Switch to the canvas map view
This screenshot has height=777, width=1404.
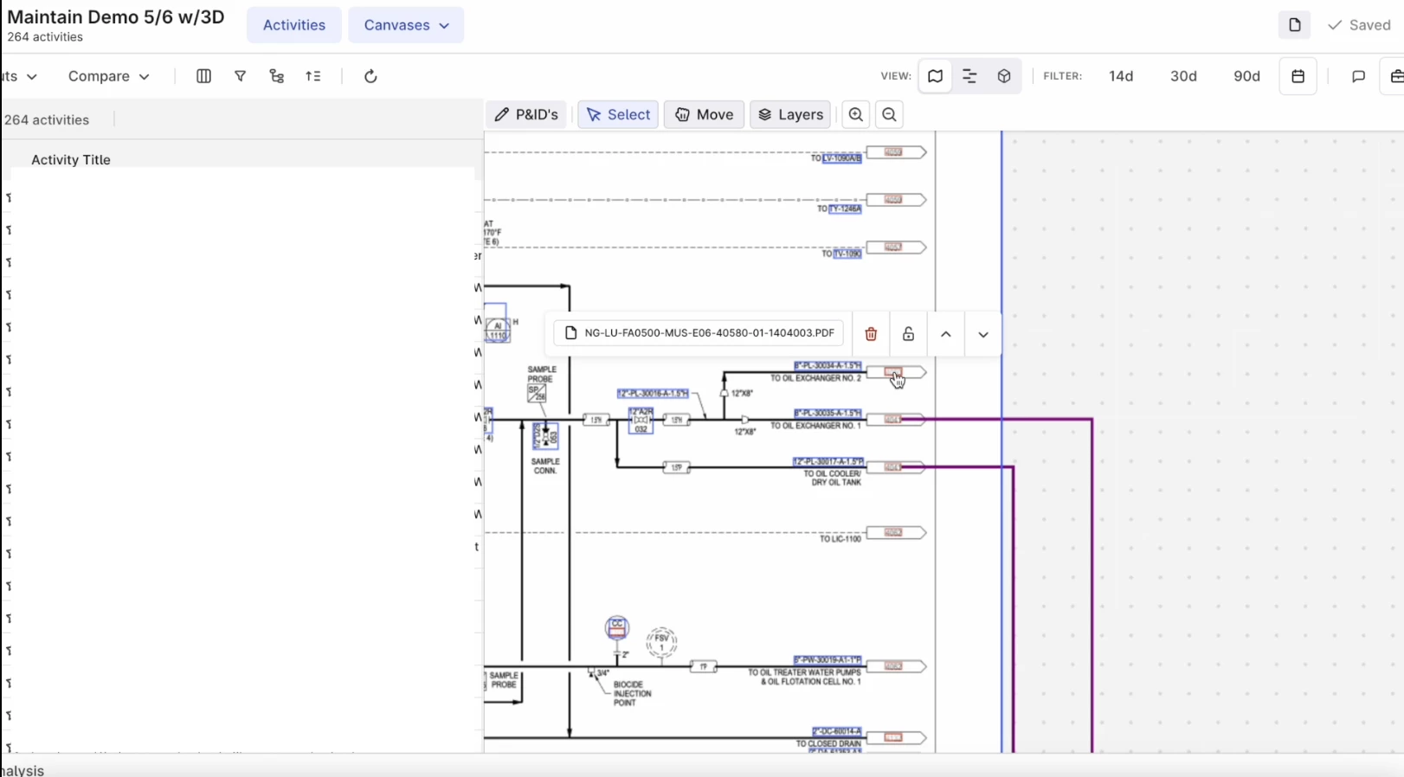935,76
